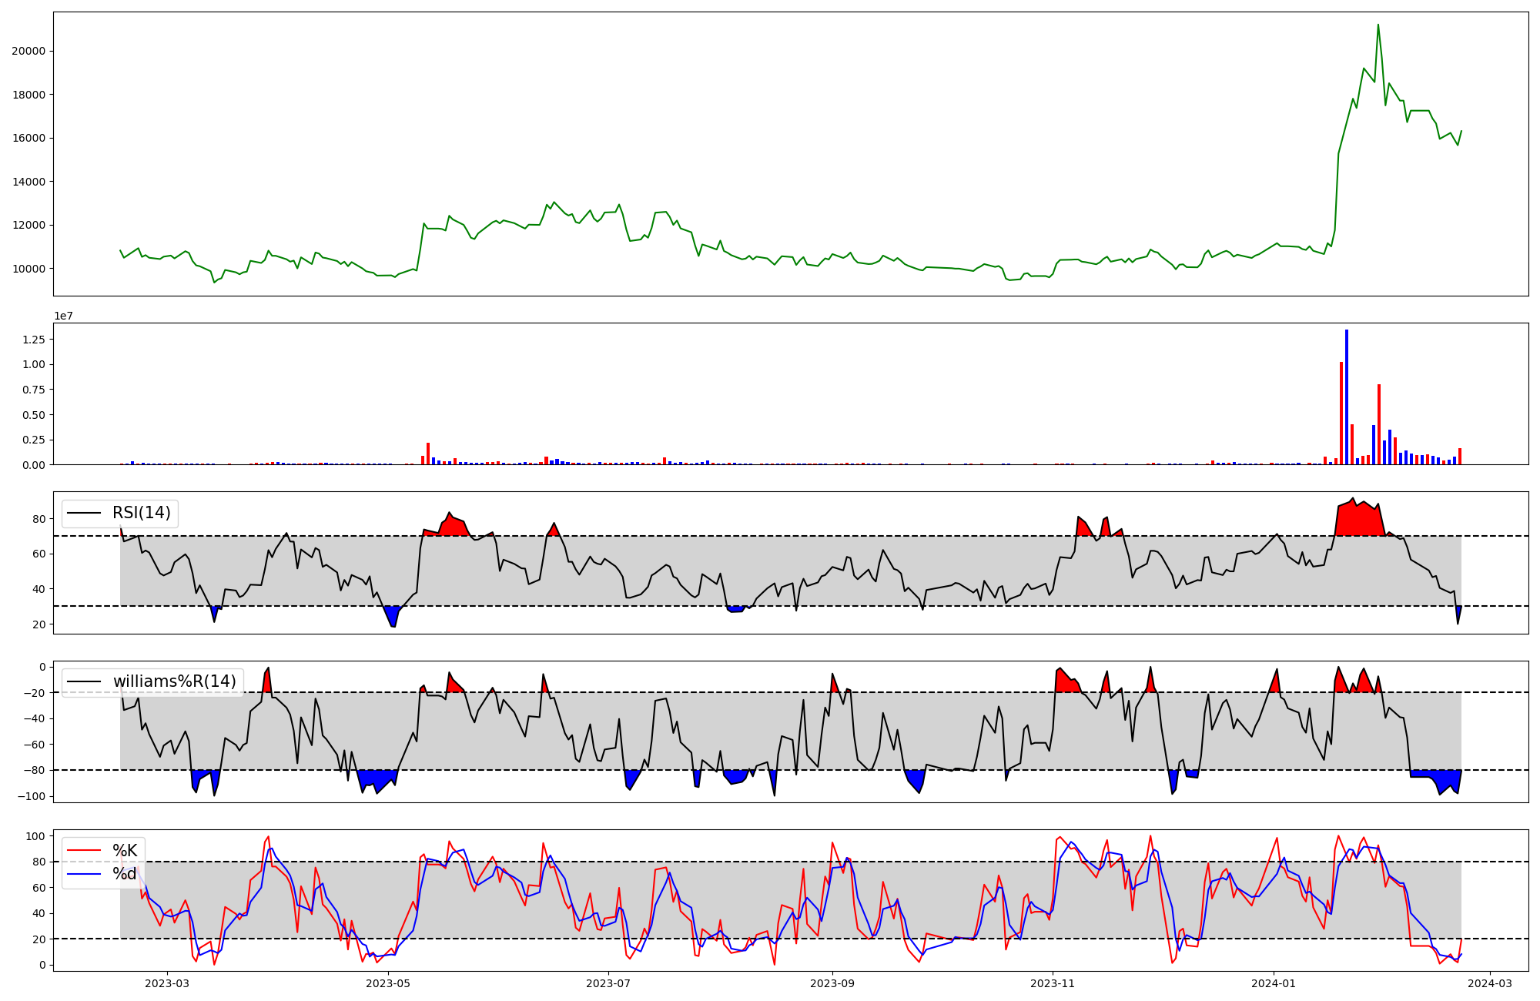The width and height of the screenshot is (1540, 1001).
Task: Click the 2023-05 x-axis date label
Action: pyautogui.click(x=388, y=983)
